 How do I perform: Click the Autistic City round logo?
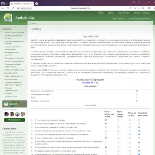coord(8,17)
